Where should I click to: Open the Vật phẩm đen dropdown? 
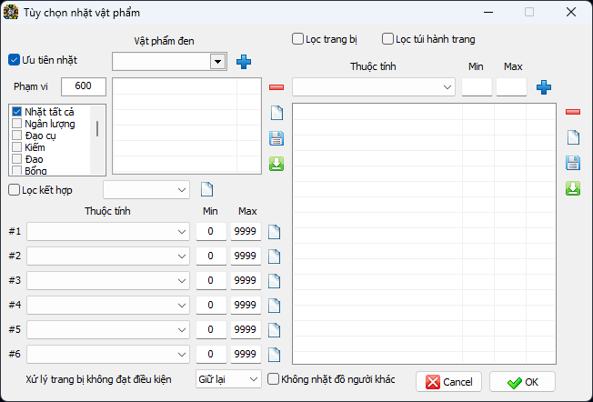point(217,62)
